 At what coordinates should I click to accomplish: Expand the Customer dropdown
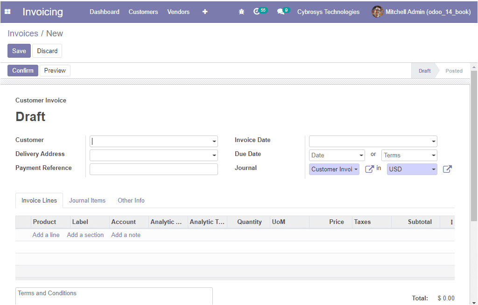tap(214, 142)
